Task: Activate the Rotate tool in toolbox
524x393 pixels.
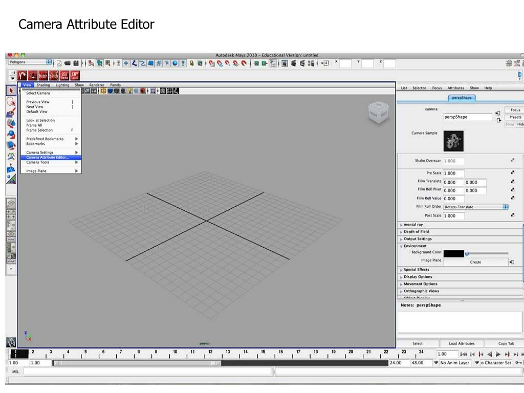Action: tap(11, 135)
